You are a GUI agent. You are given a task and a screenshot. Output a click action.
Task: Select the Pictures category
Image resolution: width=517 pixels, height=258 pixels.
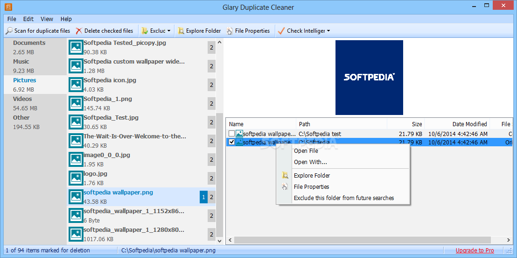35,85
